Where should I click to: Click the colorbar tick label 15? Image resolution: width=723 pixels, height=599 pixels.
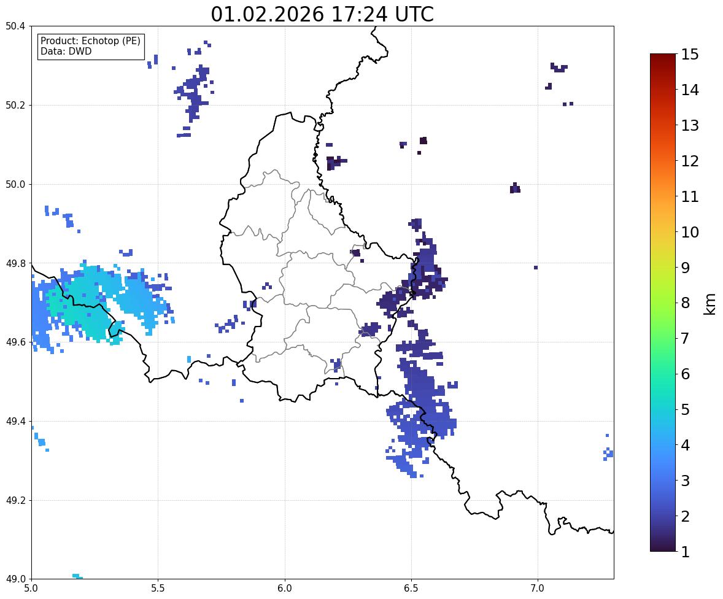click(690, 55)
